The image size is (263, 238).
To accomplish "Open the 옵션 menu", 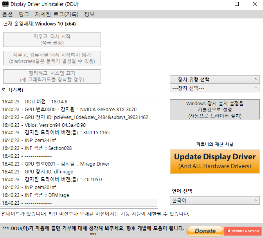I will pyautogui.click(x=7, y=14).
